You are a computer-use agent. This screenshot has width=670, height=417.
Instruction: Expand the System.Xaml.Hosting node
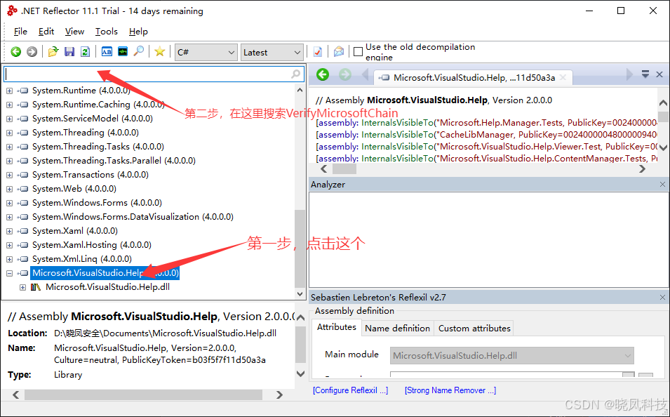pyautogui.click(x=9, y=245)
